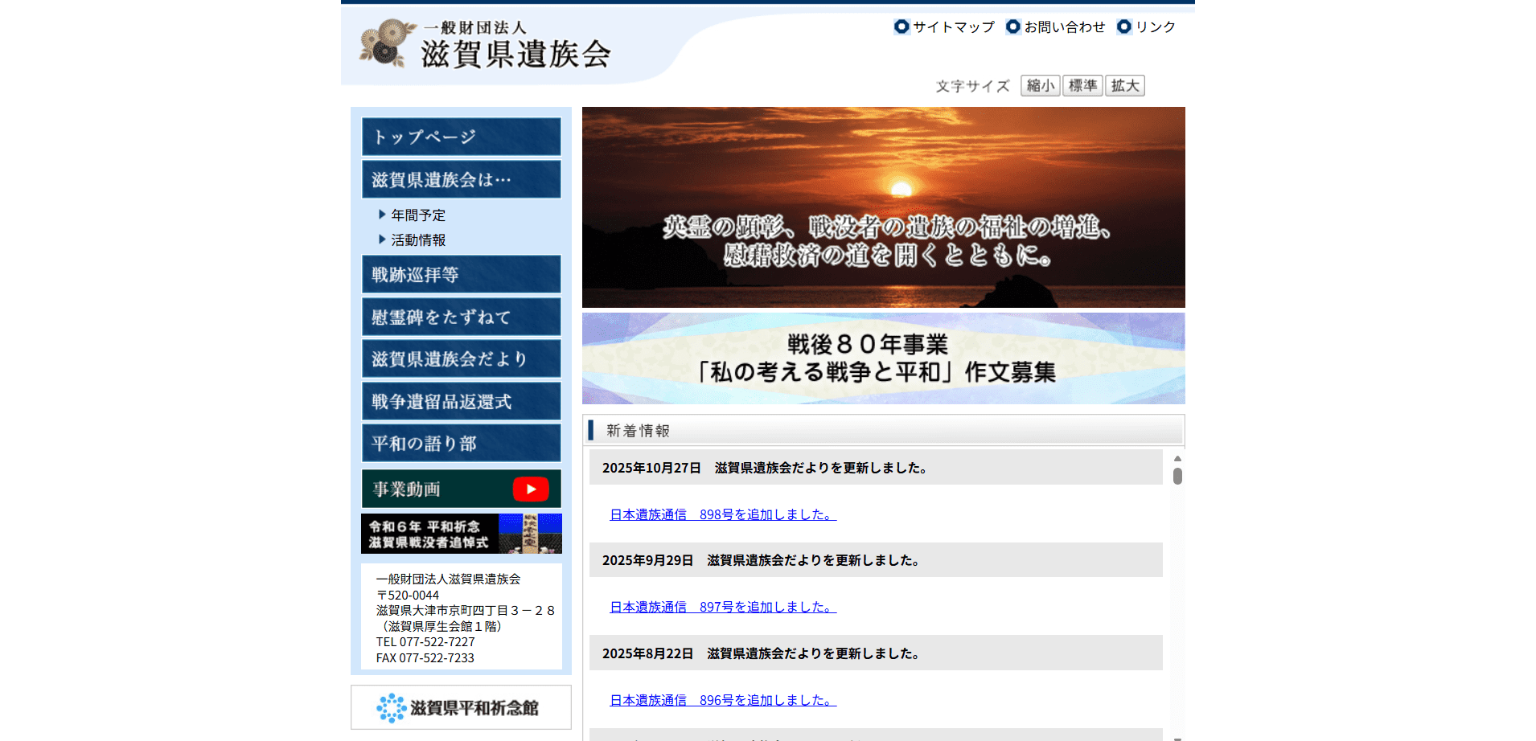The image size is (1536, 741).
Task: Select the 標準 font size option
Action: [x=1082, y=85]
